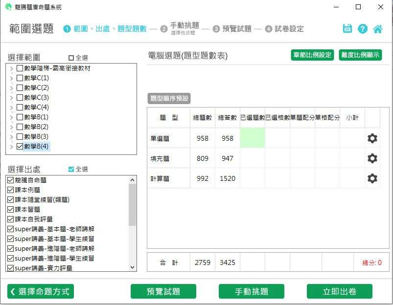The image size is (393, 305).
Task: Click the 龍騰題庫命題系統 app logo
Action: [x=8, y=7]
